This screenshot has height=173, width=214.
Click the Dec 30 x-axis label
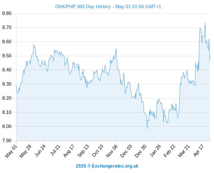tap(141, 151)
